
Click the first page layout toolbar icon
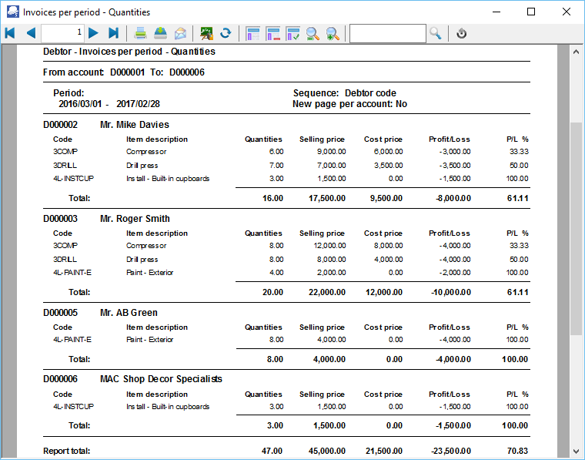(x=252, y=33)
